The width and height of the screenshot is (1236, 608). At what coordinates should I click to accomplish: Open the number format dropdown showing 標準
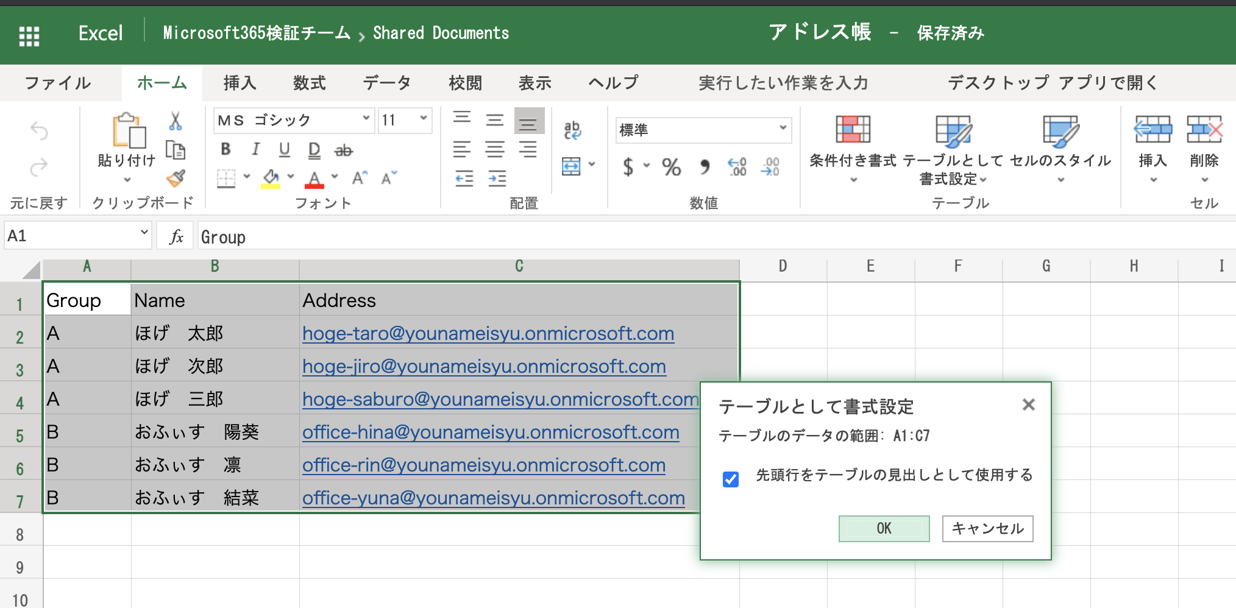click(784, 129)
